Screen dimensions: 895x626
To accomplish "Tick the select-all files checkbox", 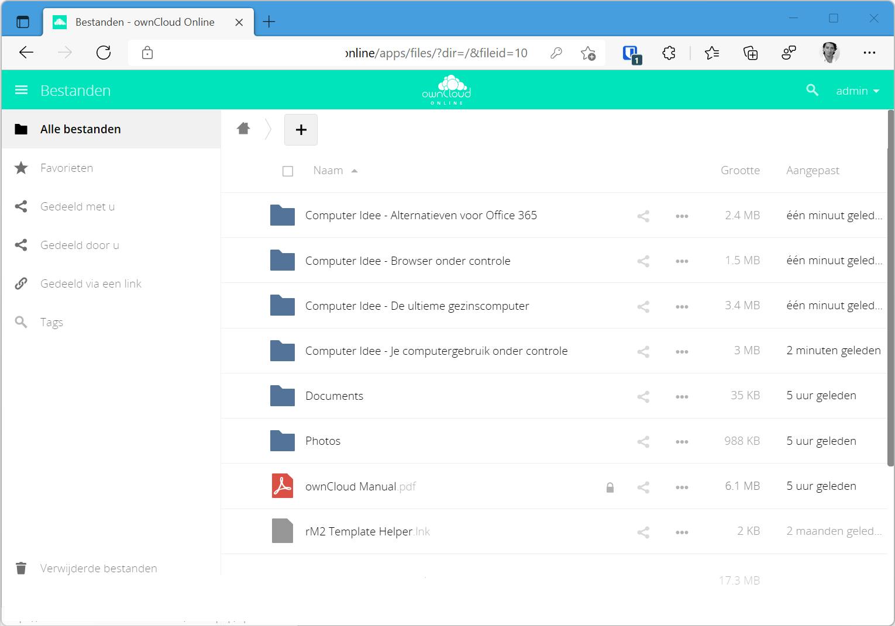I will point(288,171).
